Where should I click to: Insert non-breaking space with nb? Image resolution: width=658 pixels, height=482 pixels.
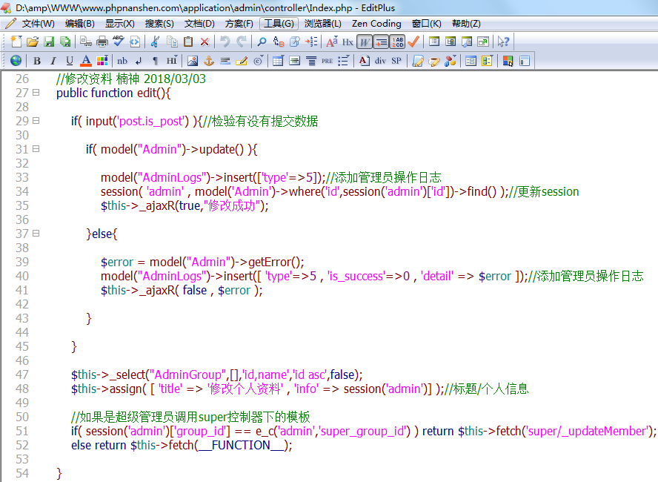pyautogui.click(x=122, y=61)
